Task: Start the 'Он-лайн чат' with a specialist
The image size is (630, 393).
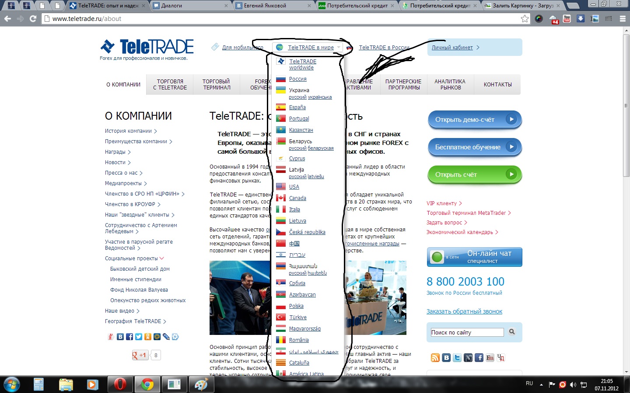Action: click(475, 257)
